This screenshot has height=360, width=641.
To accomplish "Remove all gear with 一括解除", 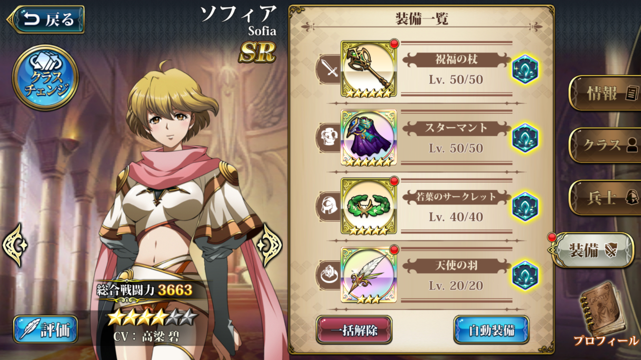I will coord(354,329).
